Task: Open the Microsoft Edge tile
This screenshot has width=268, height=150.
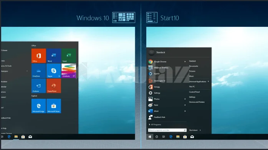Action: (39, 106)
